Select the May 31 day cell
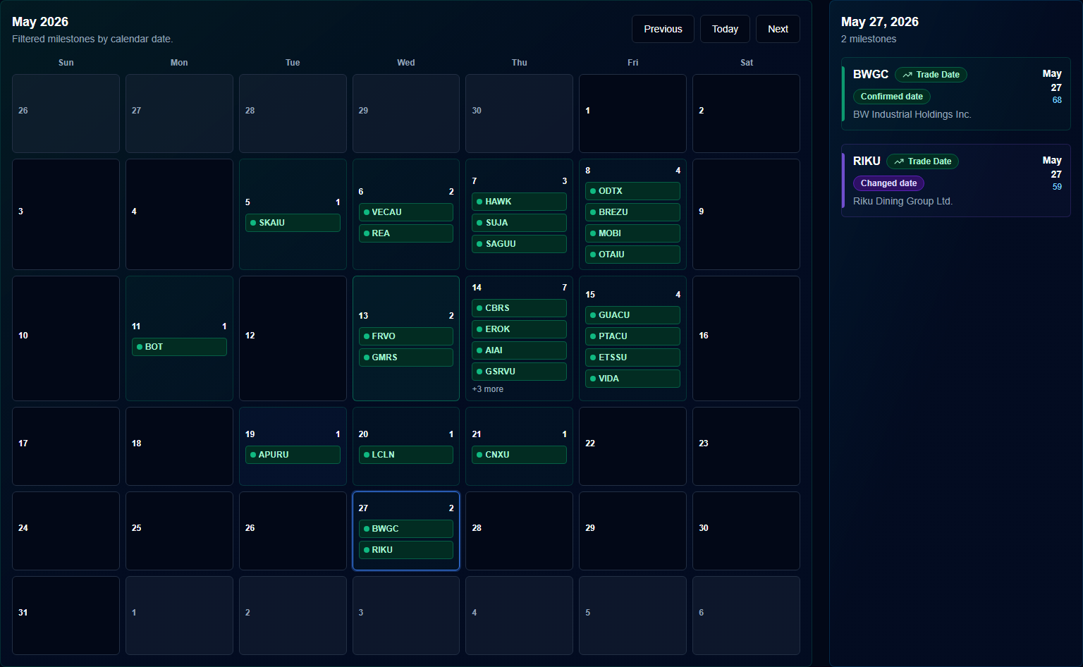 [x=66, y=616]
